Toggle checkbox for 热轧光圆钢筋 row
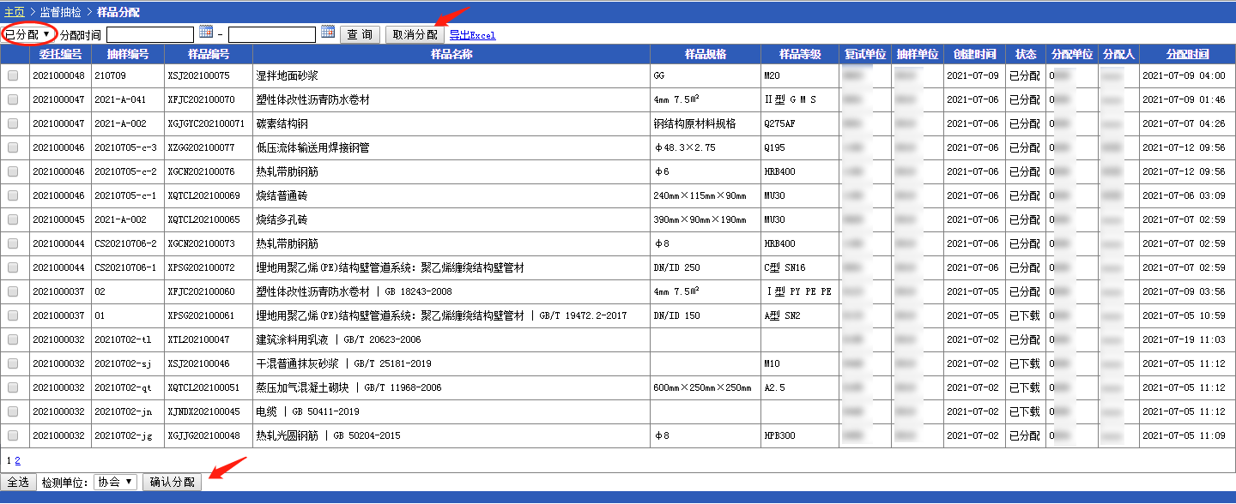This screenshot has width=1236, height=504. [13, 435]
